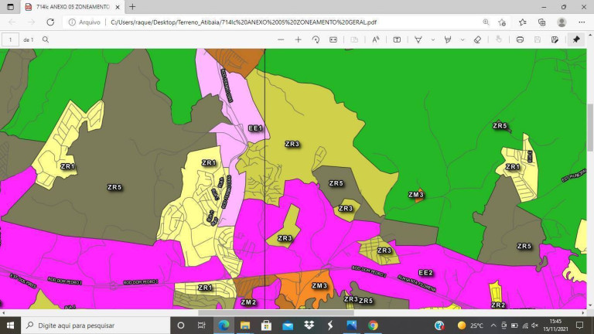
Task: Expand Highlight tool options dropdown
Action: pos(463,39)
